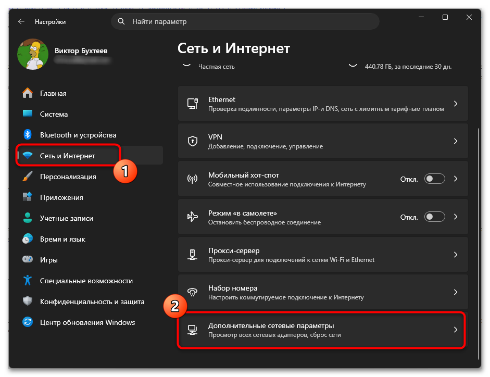The width and height of the screenshot is (490, 377).
Task: Open Персонализация settings section
Action: [x=90, y=177]
